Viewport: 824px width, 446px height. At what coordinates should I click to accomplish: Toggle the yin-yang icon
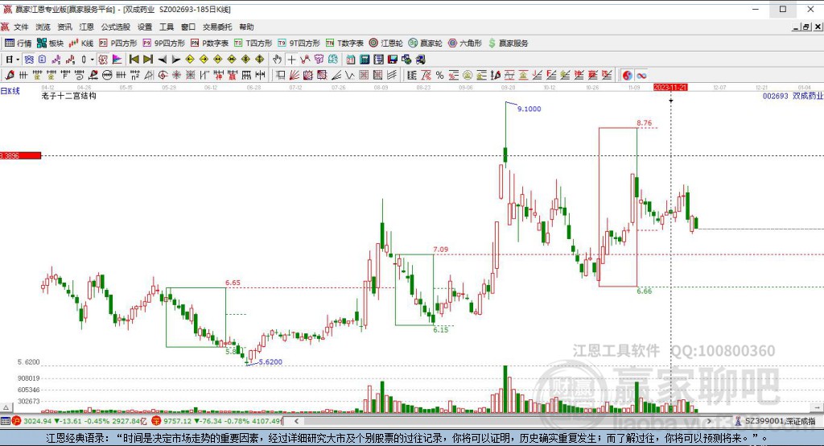click(x=628, y=75)
